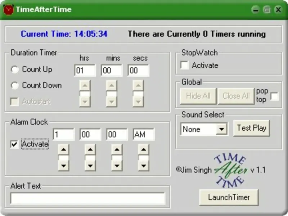Image resolution: width=288 pixels, height=216 pixels.
Task: Click the Close All button
Action: (236, 96)
